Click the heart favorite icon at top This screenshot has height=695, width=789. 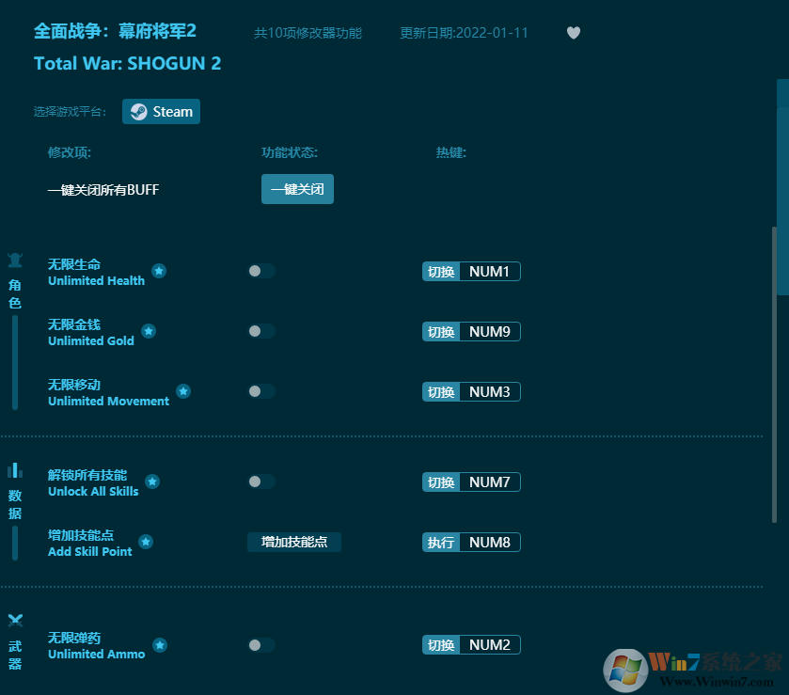pos(574,33)
